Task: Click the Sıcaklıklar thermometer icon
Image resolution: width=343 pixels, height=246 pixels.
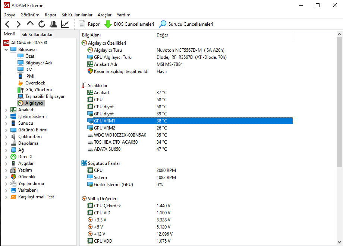Action: pyautogui.click(x=84, y=85)
